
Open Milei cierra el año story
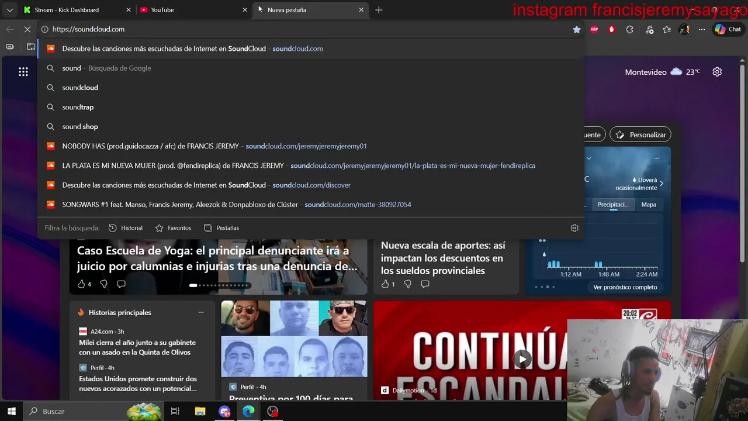(137, 347)
